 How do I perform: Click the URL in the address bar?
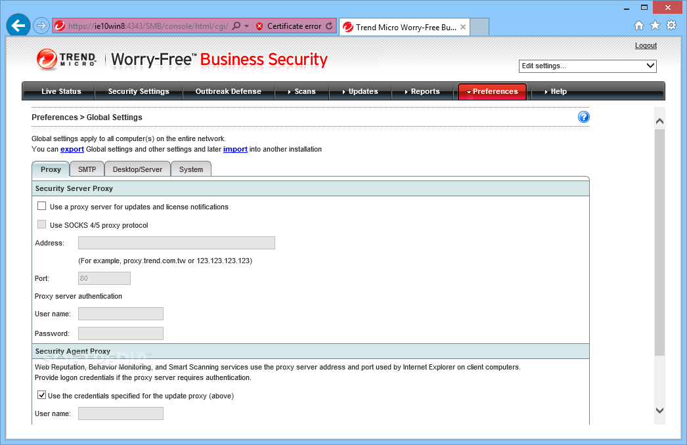pos(148,26)
